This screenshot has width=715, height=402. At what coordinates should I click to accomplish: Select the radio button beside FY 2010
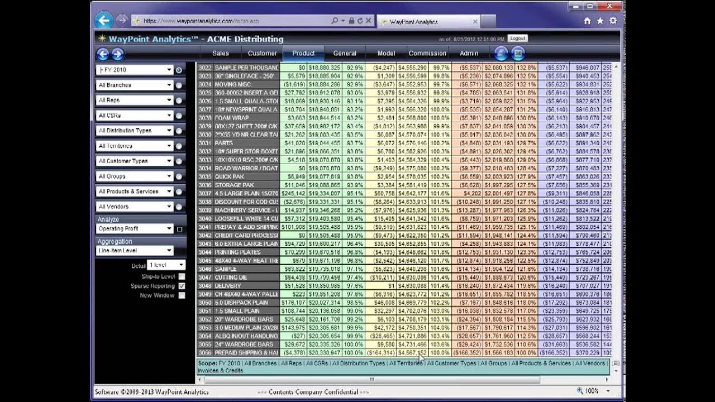point(179,70)
